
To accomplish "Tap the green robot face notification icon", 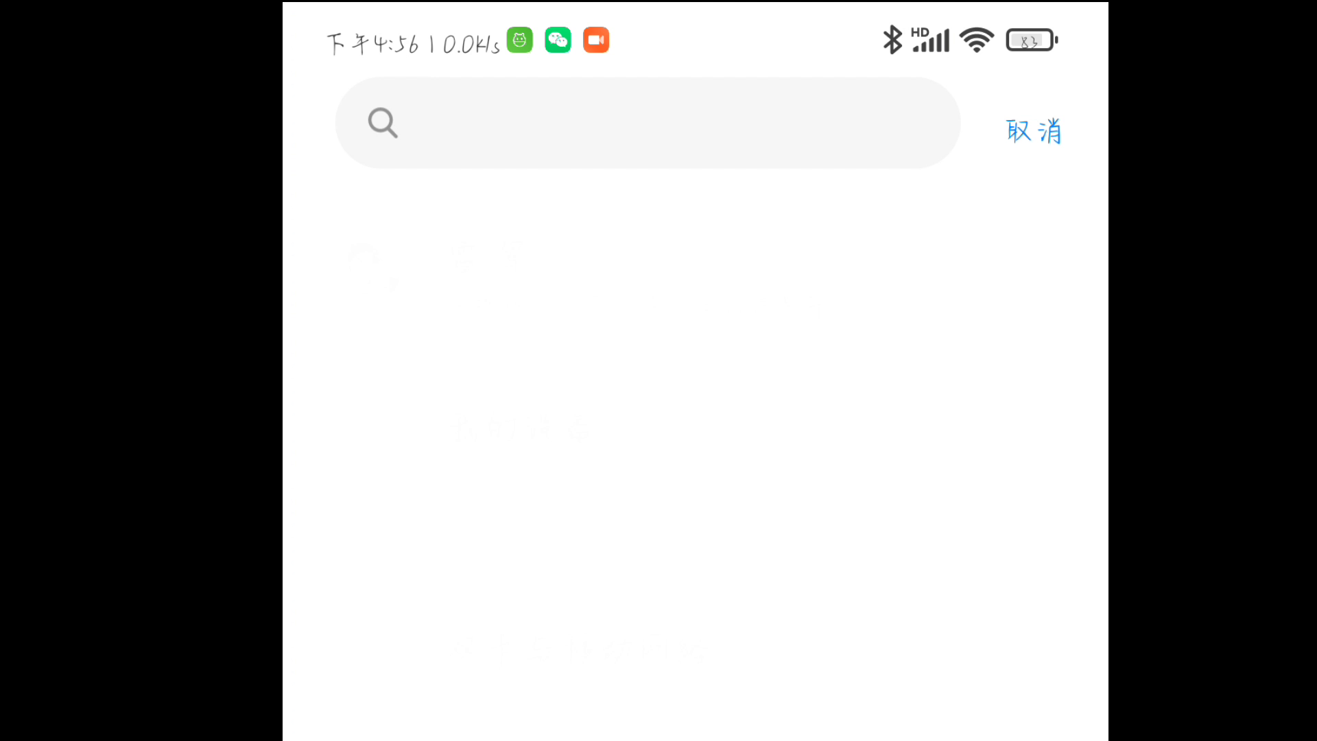I will (519, 40).
